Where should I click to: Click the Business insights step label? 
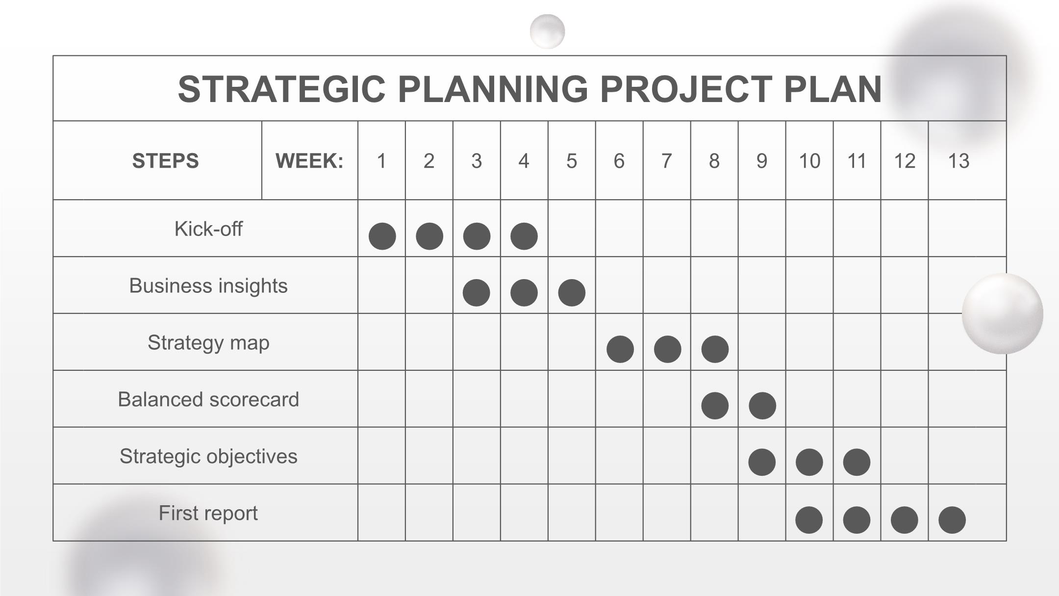click(208, 285)
